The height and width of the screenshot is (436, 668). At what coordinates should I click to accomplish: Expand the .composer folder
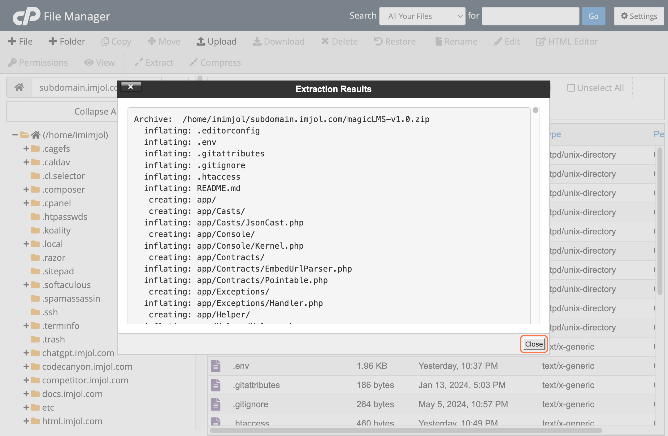26,189
